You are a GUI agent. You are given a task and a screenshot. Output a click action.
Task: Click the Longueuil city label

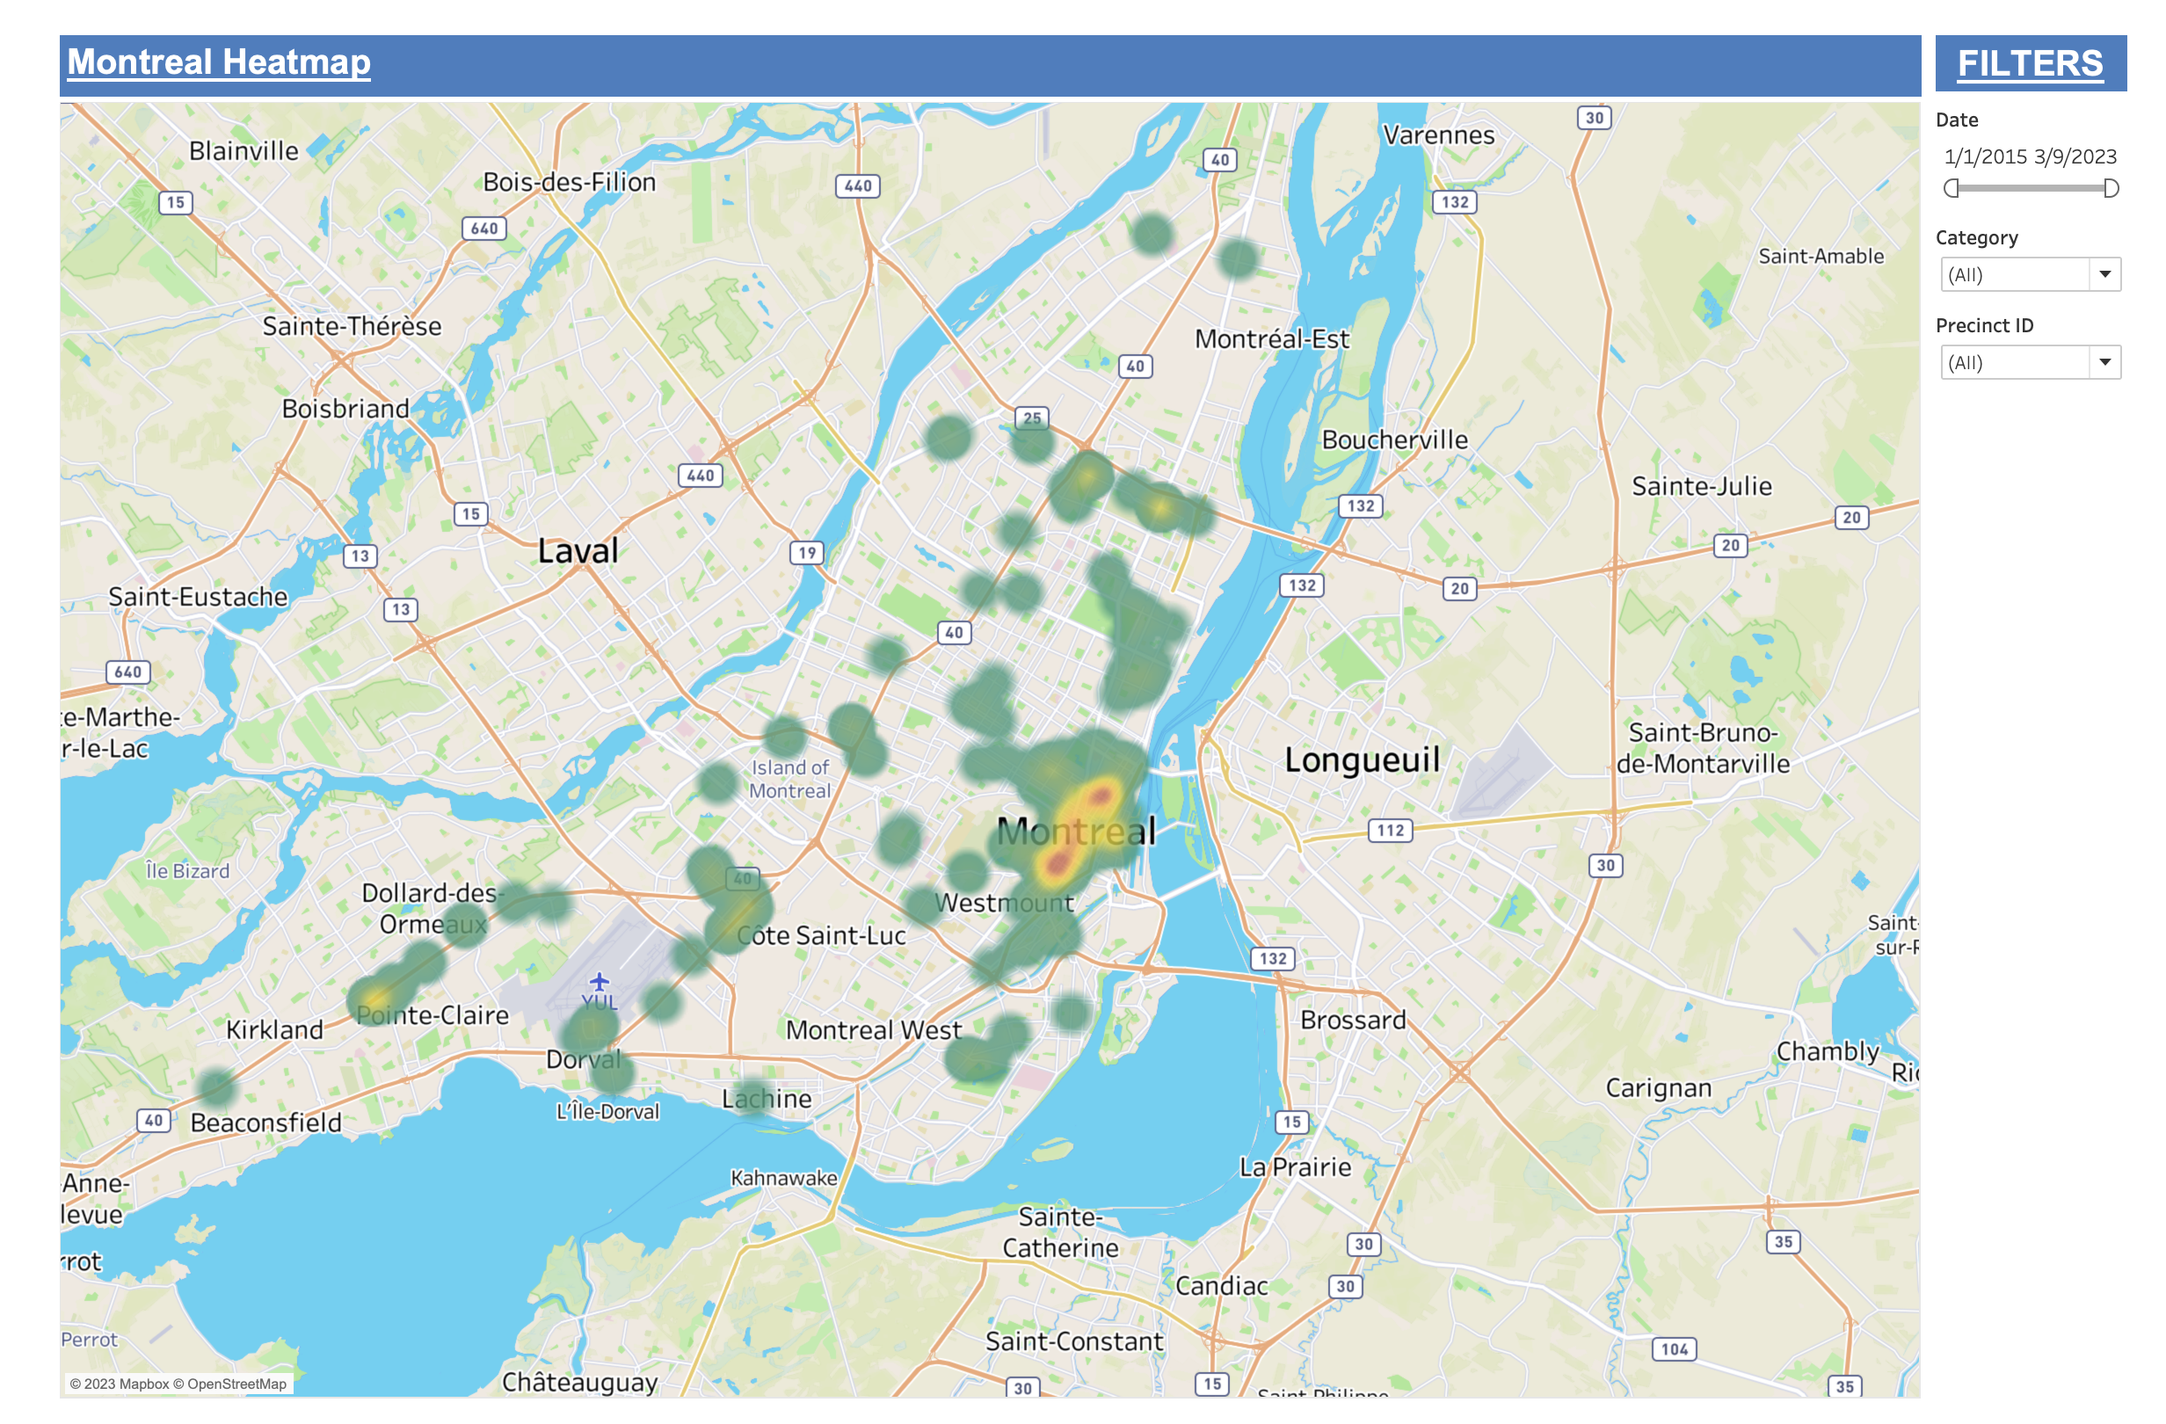click(1362, 759)
